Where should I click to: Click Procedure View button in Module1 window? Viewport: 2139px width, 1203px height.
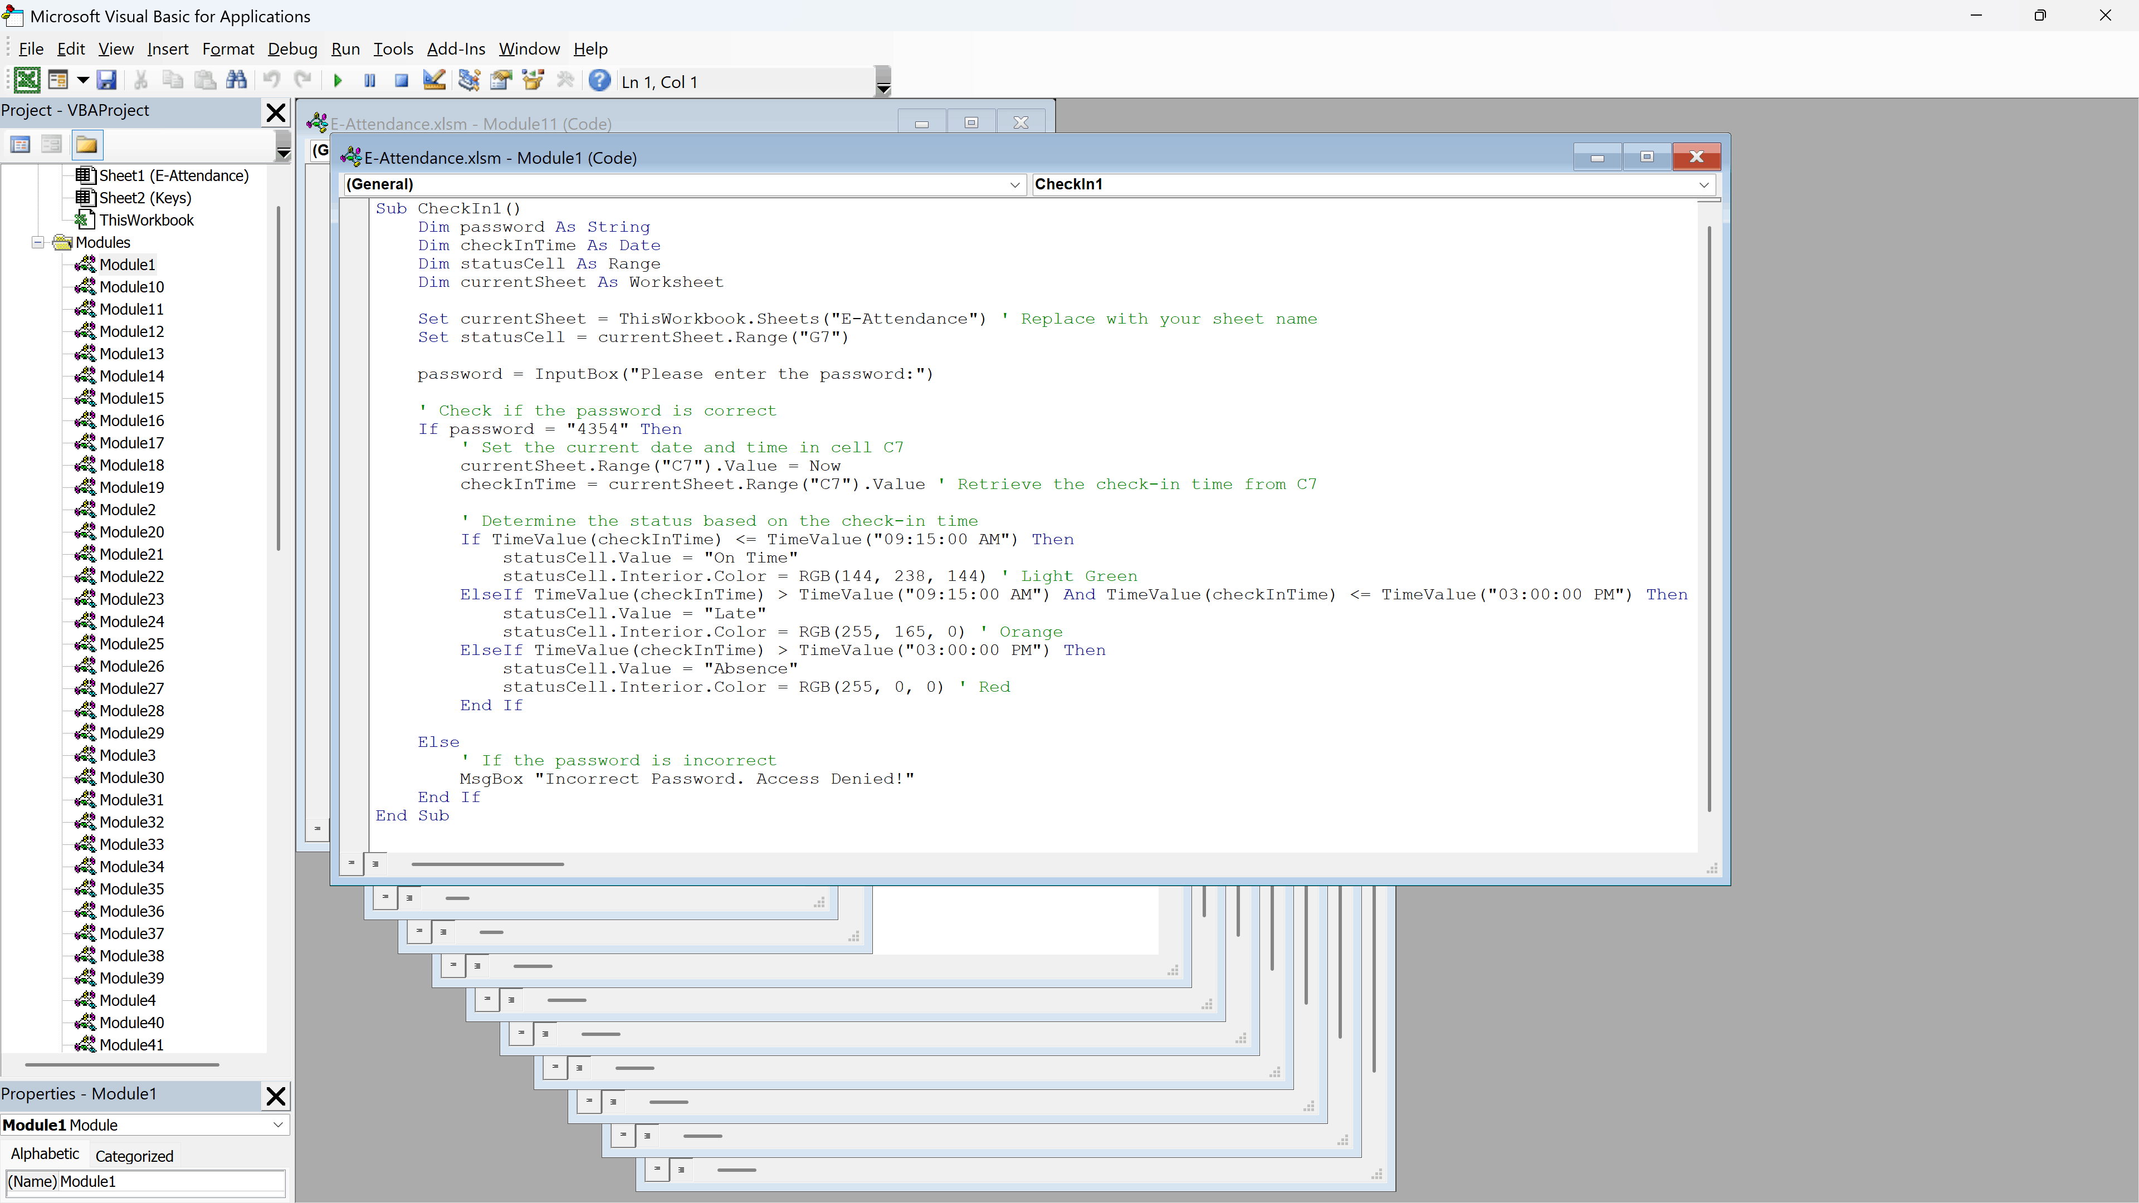point(351,863)
